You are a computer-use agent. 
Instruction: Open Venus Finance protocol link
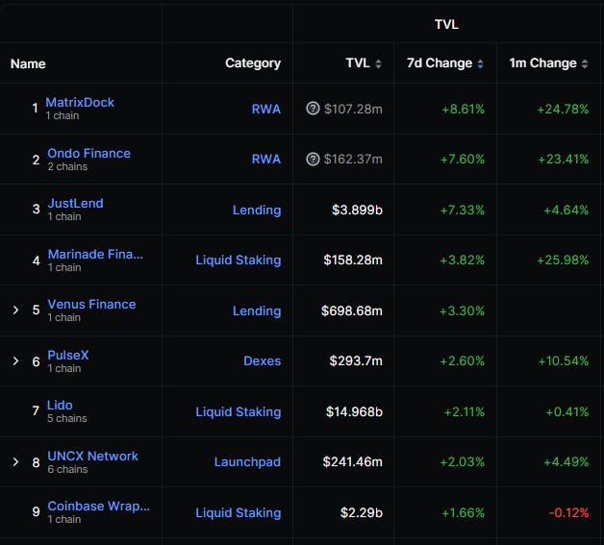[x=91, y=304]
